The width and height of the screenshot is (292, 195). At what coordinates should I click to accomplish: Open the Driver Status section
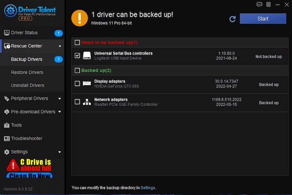pos(32,33)
